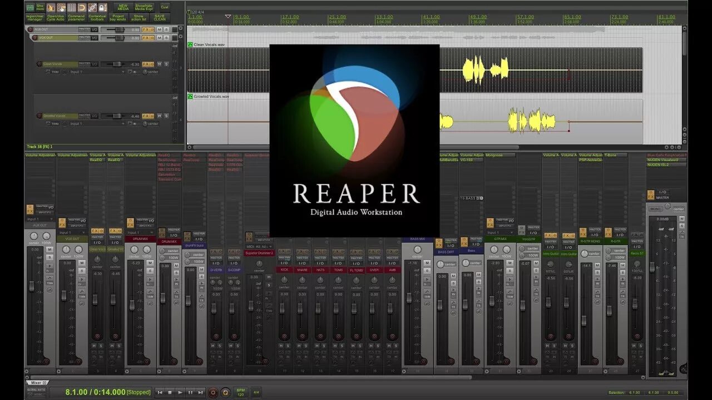The width and height of the screenshot is (712, 400).
Task: Click the repeat loop toolbar icon
Action: [x=82, y=8]
